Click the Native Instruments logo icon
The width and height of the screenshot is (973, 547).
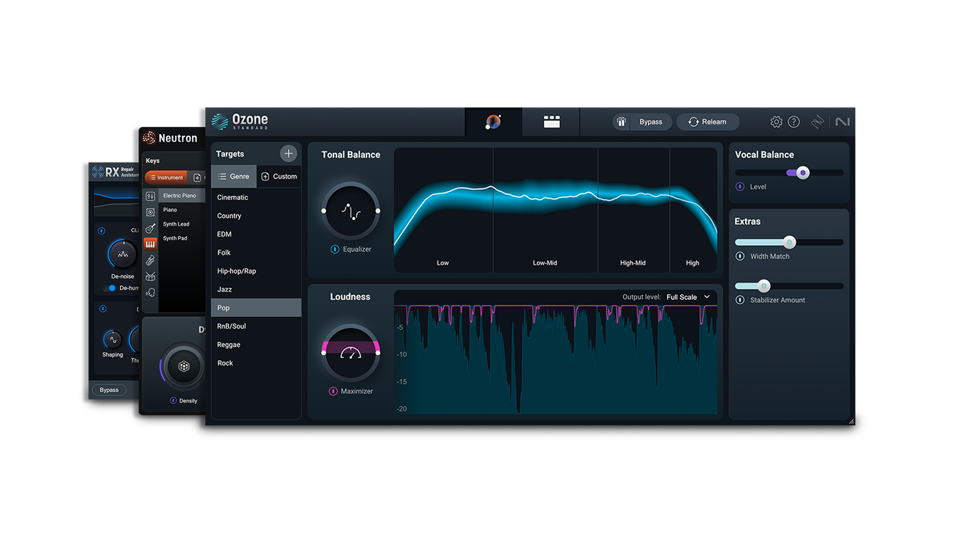[842, 122]
